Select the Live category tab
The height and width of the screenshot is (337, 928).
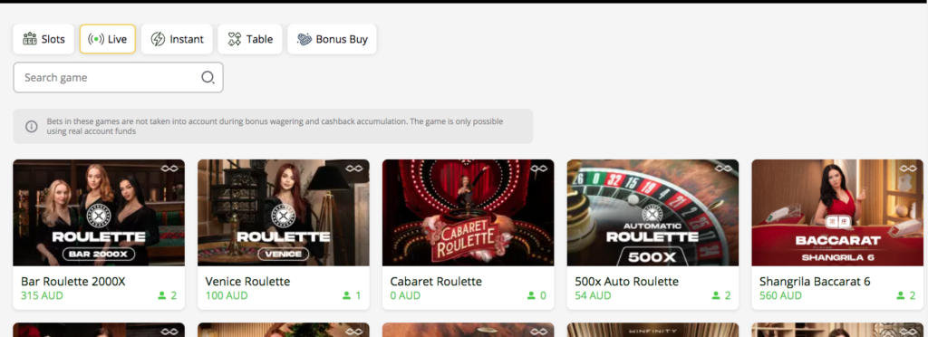point(108,39)
